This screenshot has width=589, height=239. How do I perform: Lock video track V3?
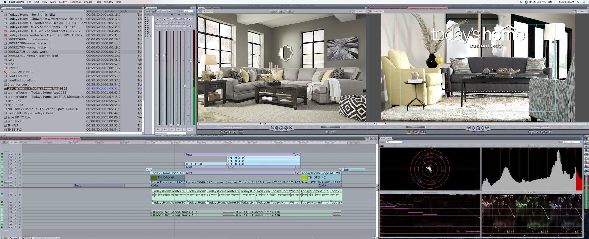coord(15,178)
